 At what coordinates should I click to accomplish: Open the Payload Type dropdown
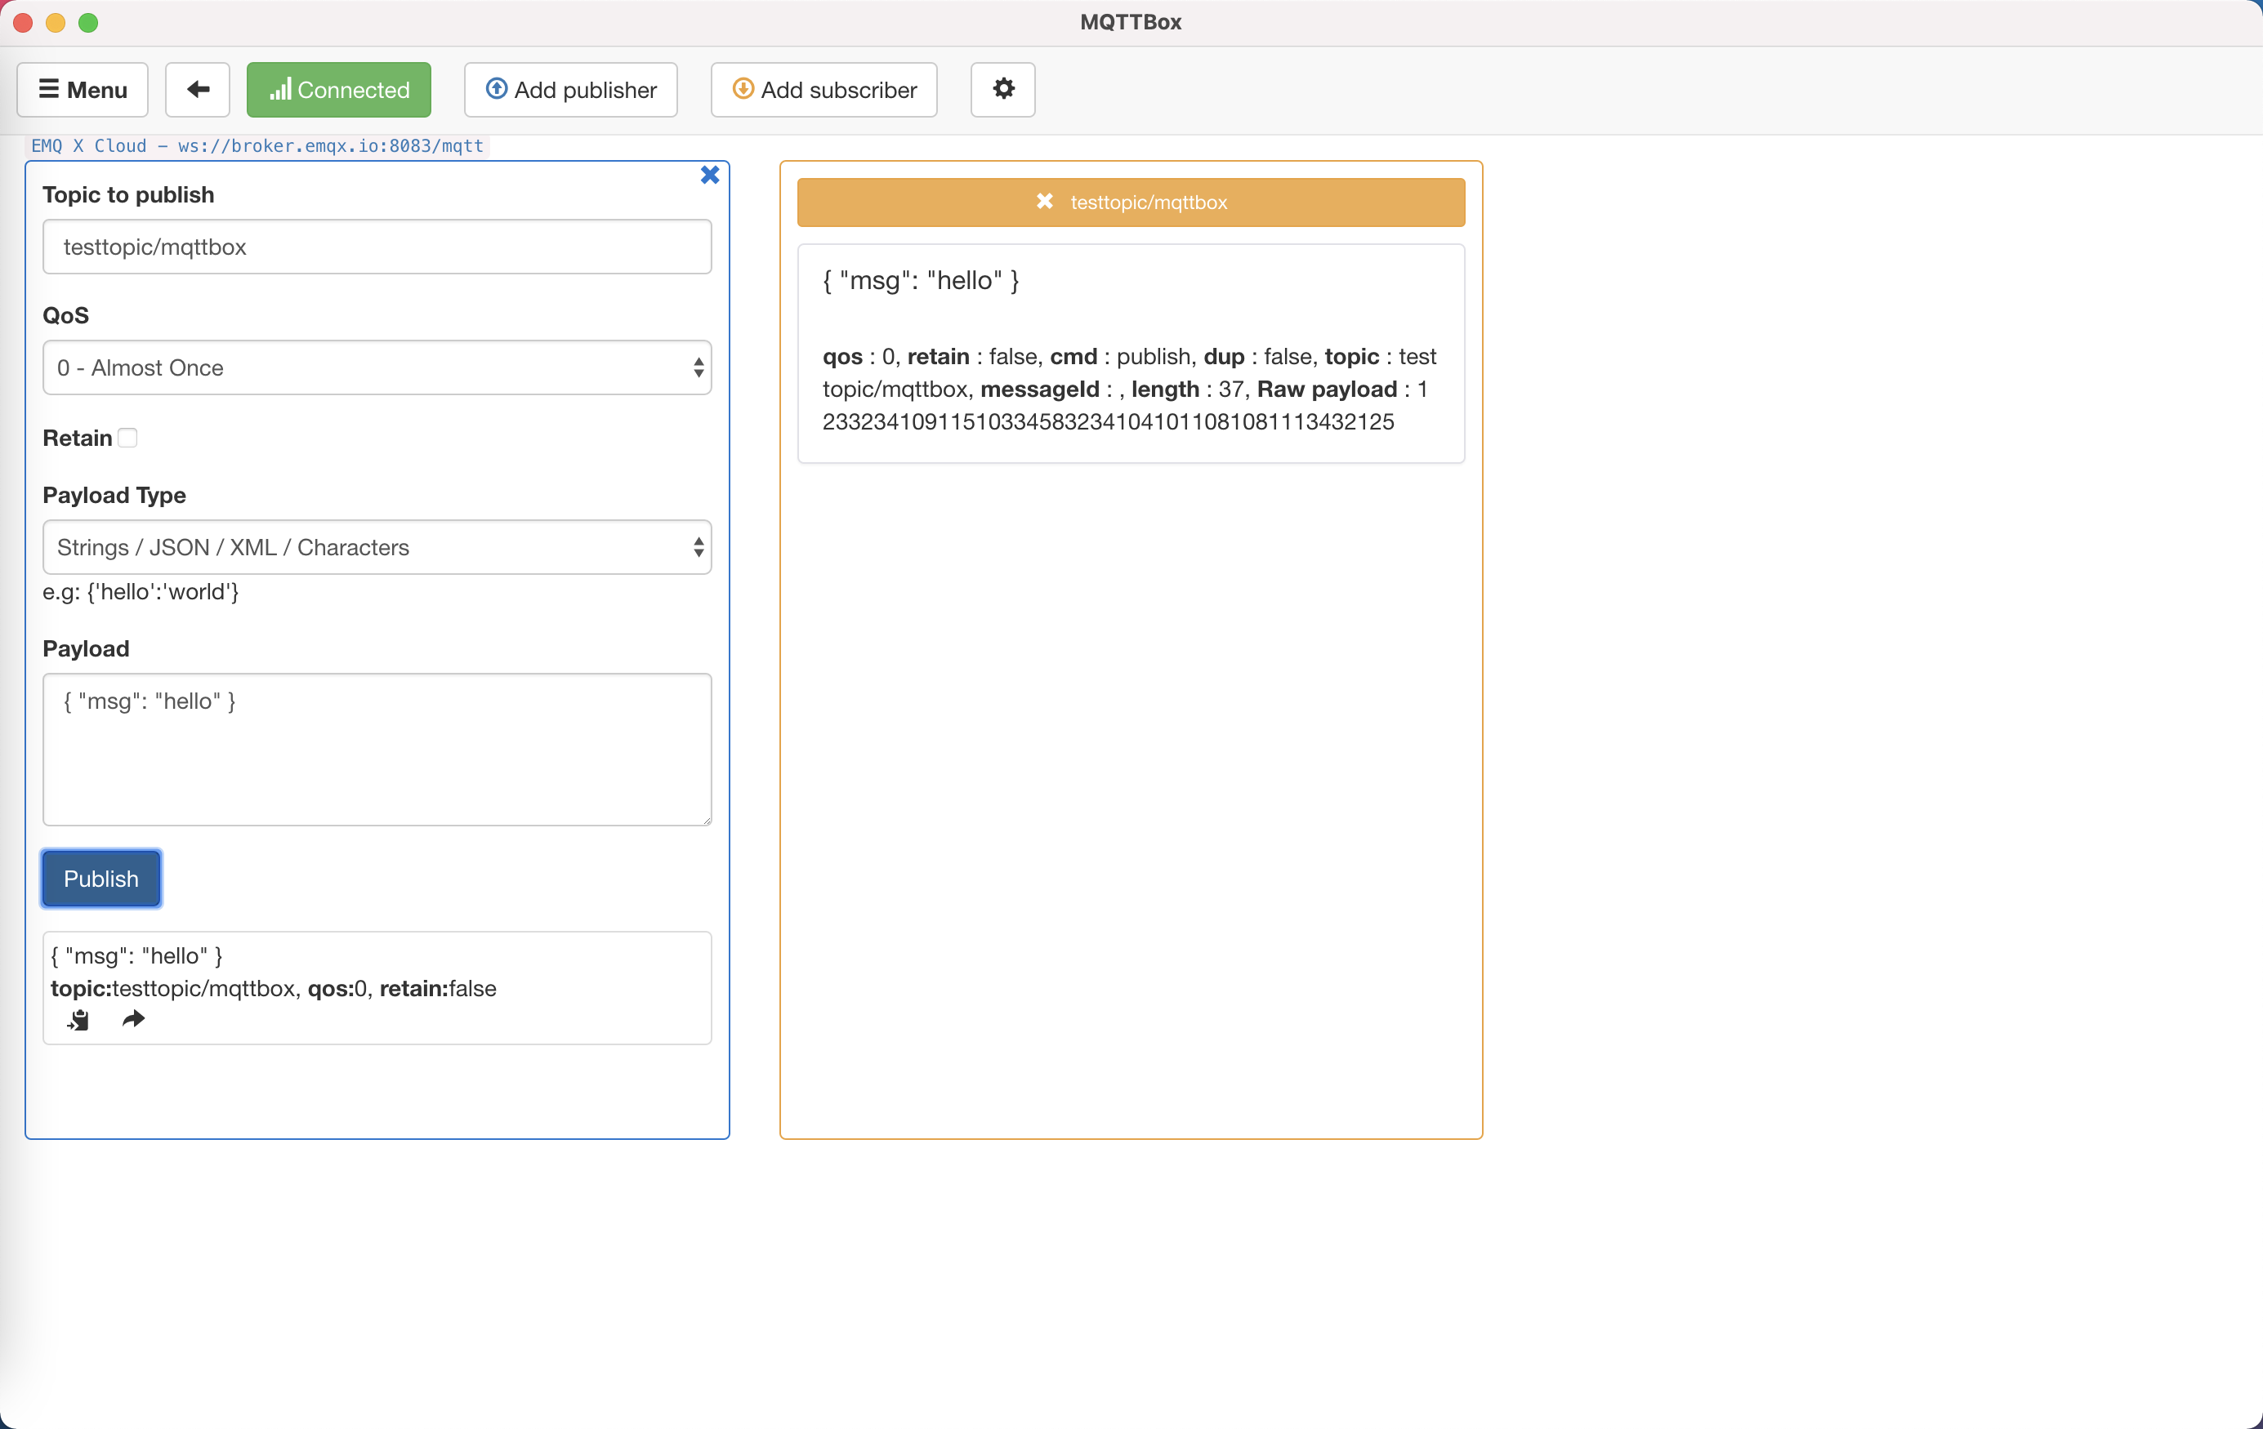[x=377, y=547]
